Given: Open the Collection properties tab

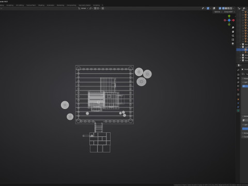Looking at the screenshot, I should click(x=238, y=95).
